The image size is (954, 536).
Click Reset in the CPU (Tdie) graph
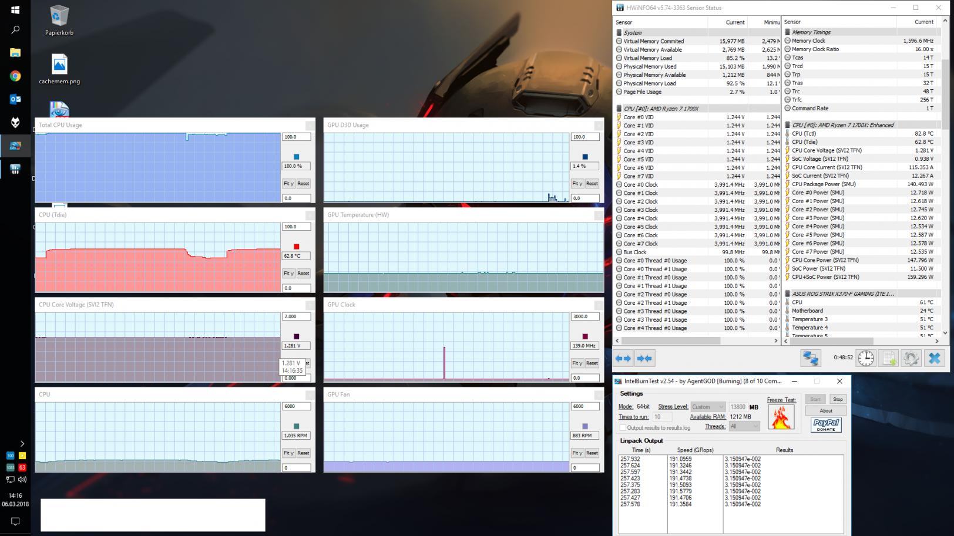click(x=303, y=274)
